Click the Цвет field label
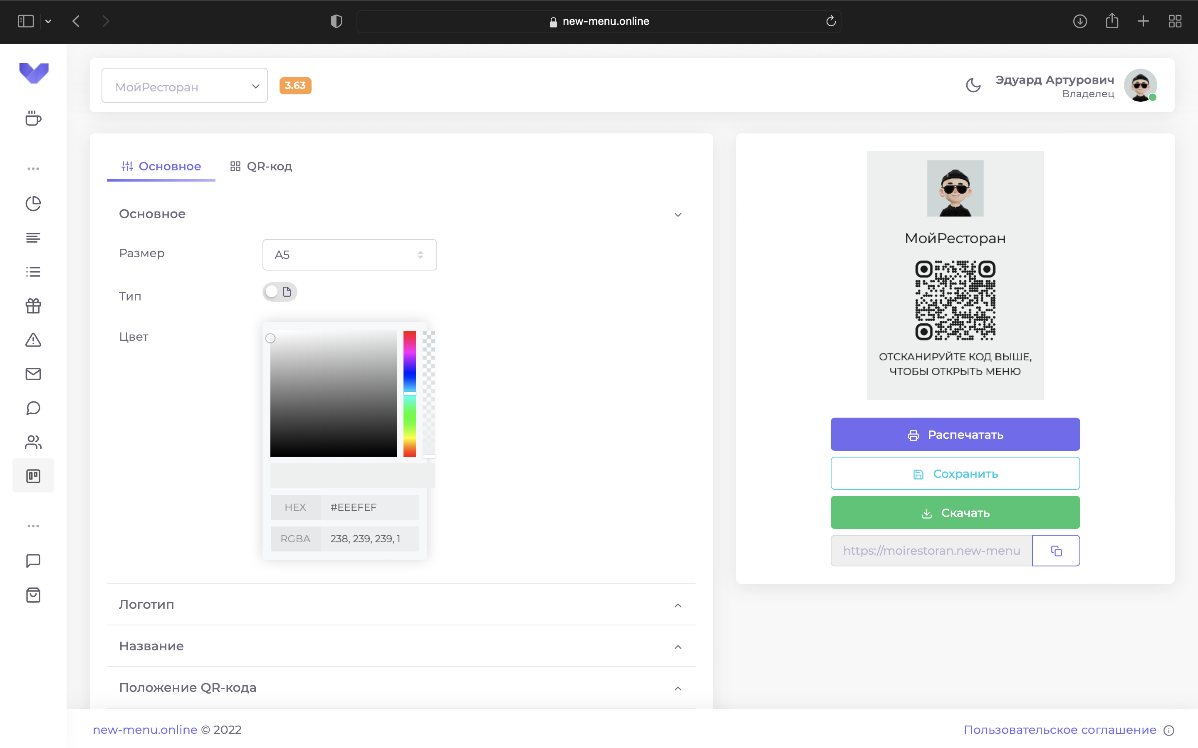 pos(134,337)
